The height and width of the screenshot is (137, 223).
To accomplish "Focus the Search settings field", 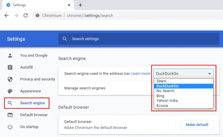I will click(x=139, y=39).
